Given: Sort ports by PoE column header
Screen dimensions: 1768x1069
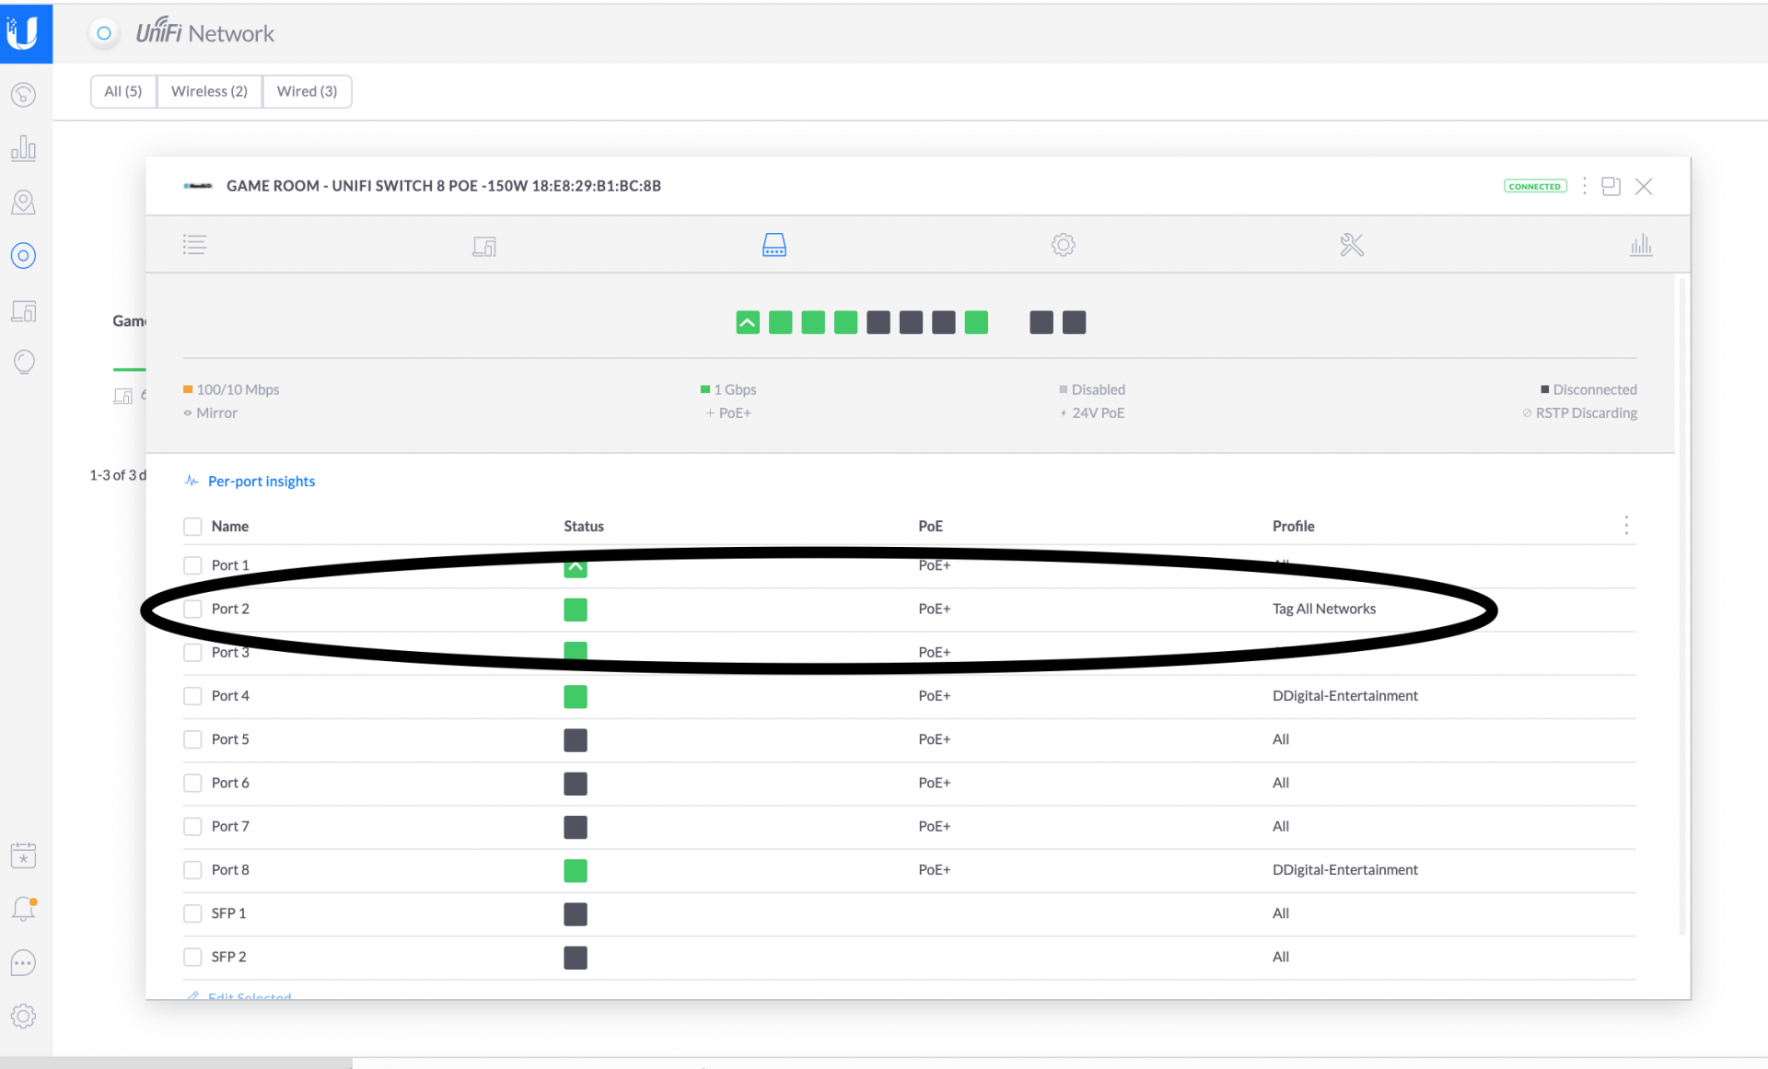Looking at the screenshot, I should 930,526.
